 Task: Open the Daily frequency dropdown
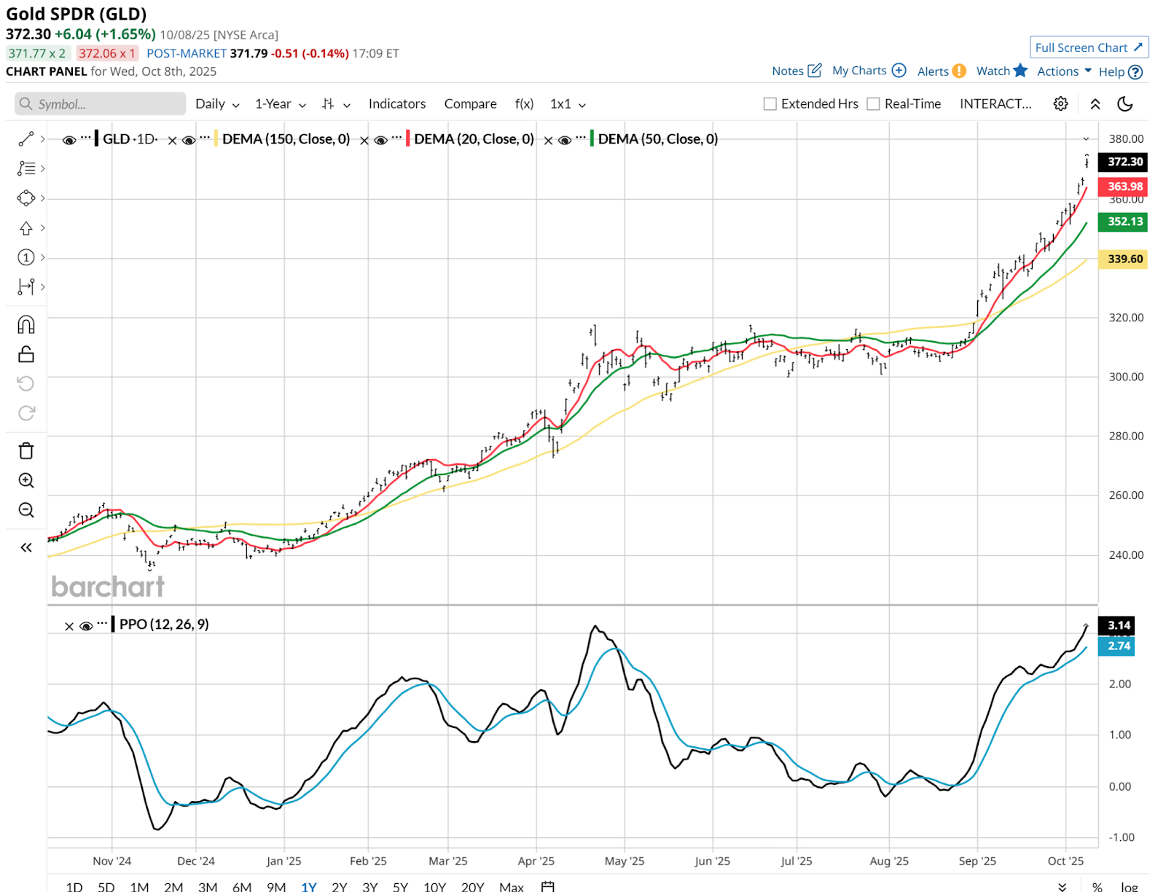click(x=217, y=103)
